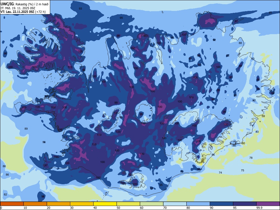280x210 pixels.
Task: Click the 0–10 dark orange legend swatch
Action: coord(12,204)
